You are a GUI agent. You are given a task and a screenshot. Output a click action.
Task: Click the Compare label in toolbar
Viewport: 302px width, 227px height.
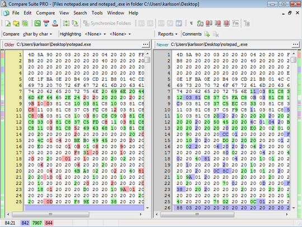point(11,34)
